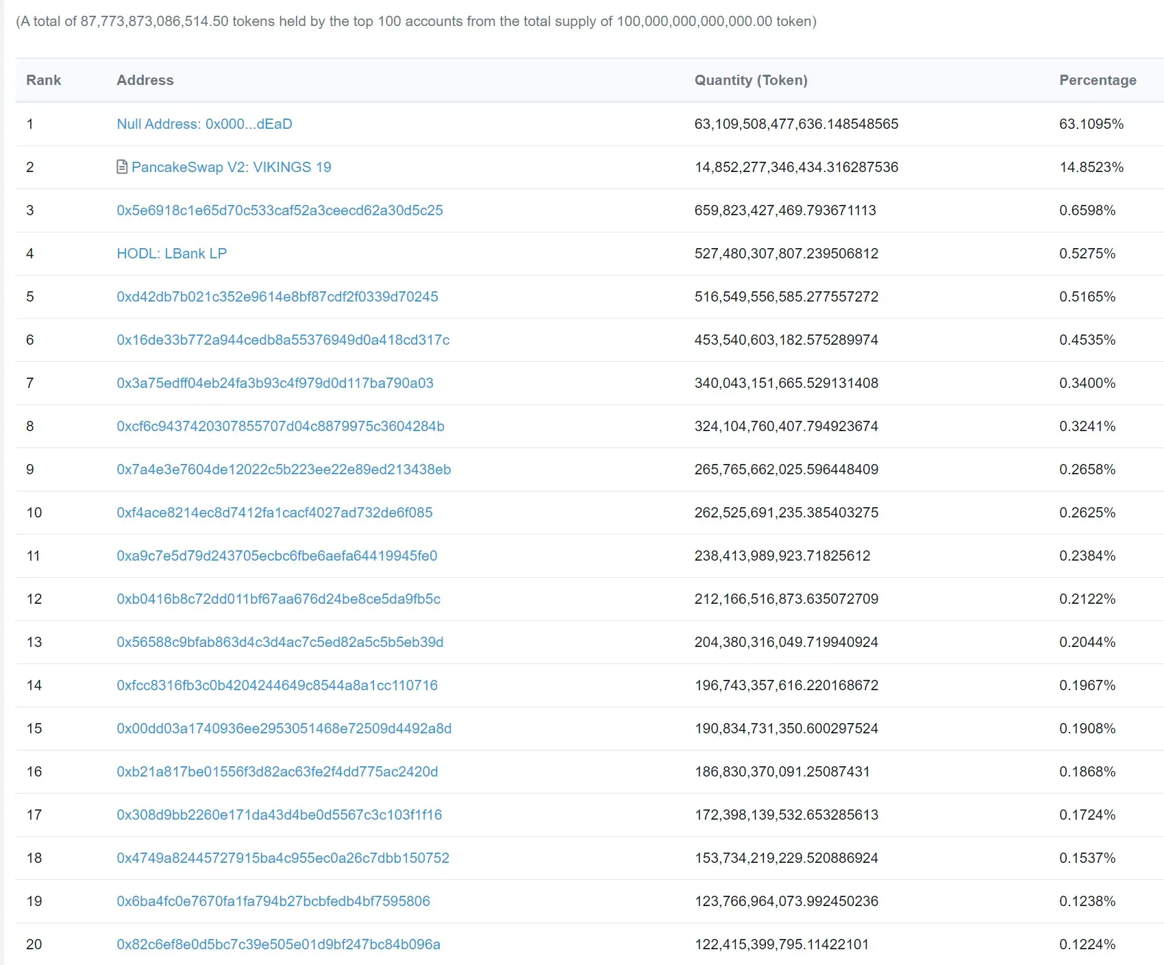Select quantity 659,823,427,469.793671113
This screenshot has height=965, width=1164.
pyautogui.click(x=785, y=210)
